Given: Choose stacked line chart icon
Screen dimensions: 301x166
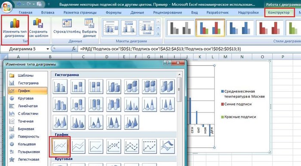Looking at the screenshot, I should point(78,146).
